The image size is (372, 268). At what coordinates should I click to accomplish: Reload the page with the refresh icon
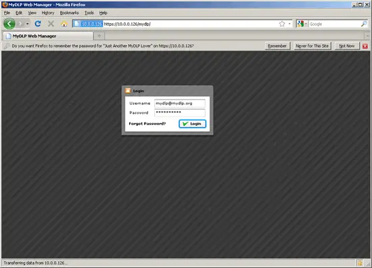pyautogui.click(x=38, y=24)
